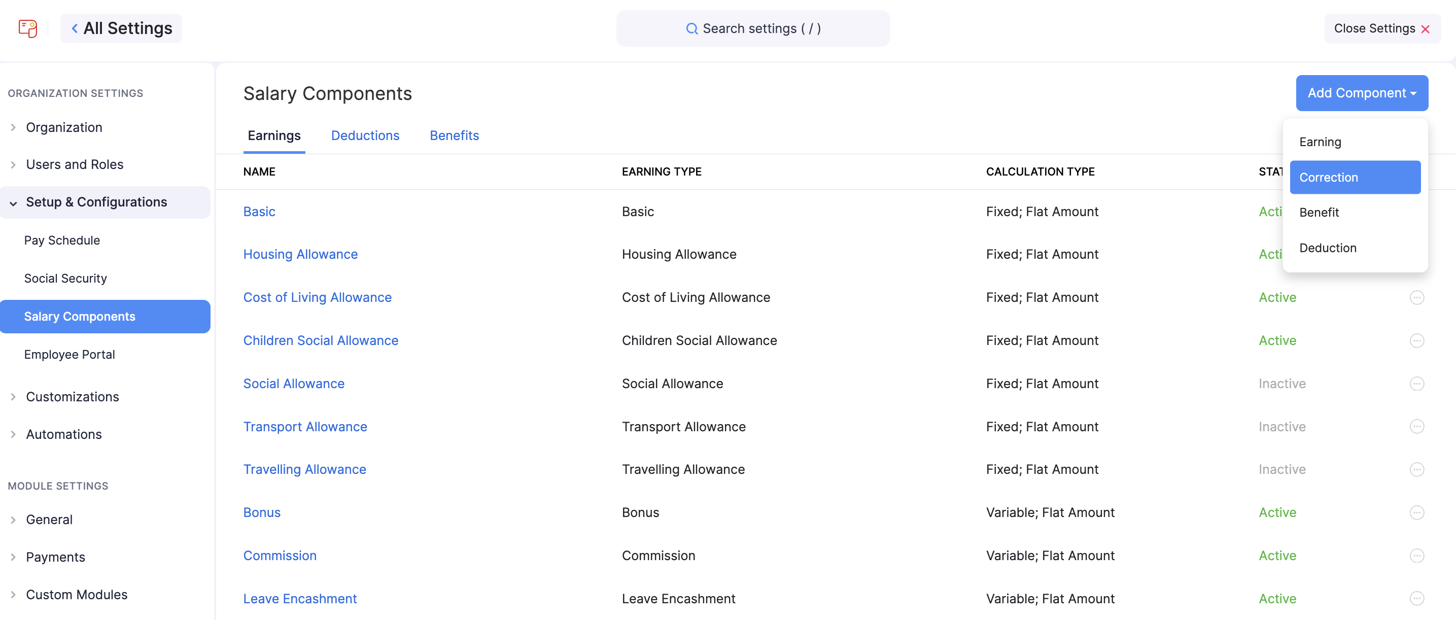Screen dimensions: 1456x620
Task: Click ellipsis icon in Leave Encashment row
Action: 1416,598
